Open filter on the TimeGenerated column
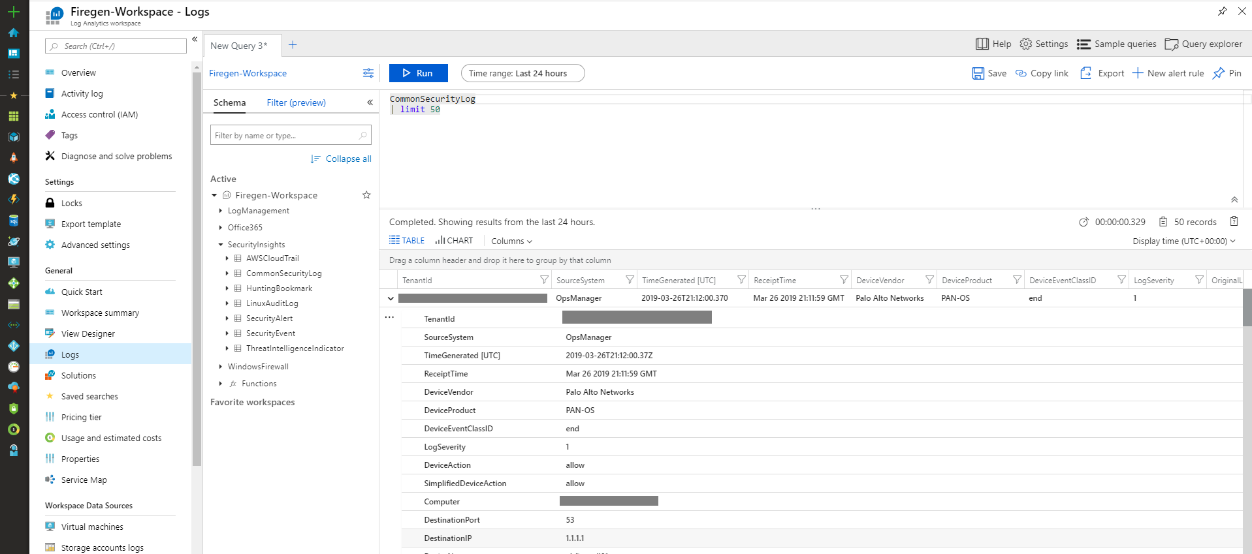 (x=741, y=280)
